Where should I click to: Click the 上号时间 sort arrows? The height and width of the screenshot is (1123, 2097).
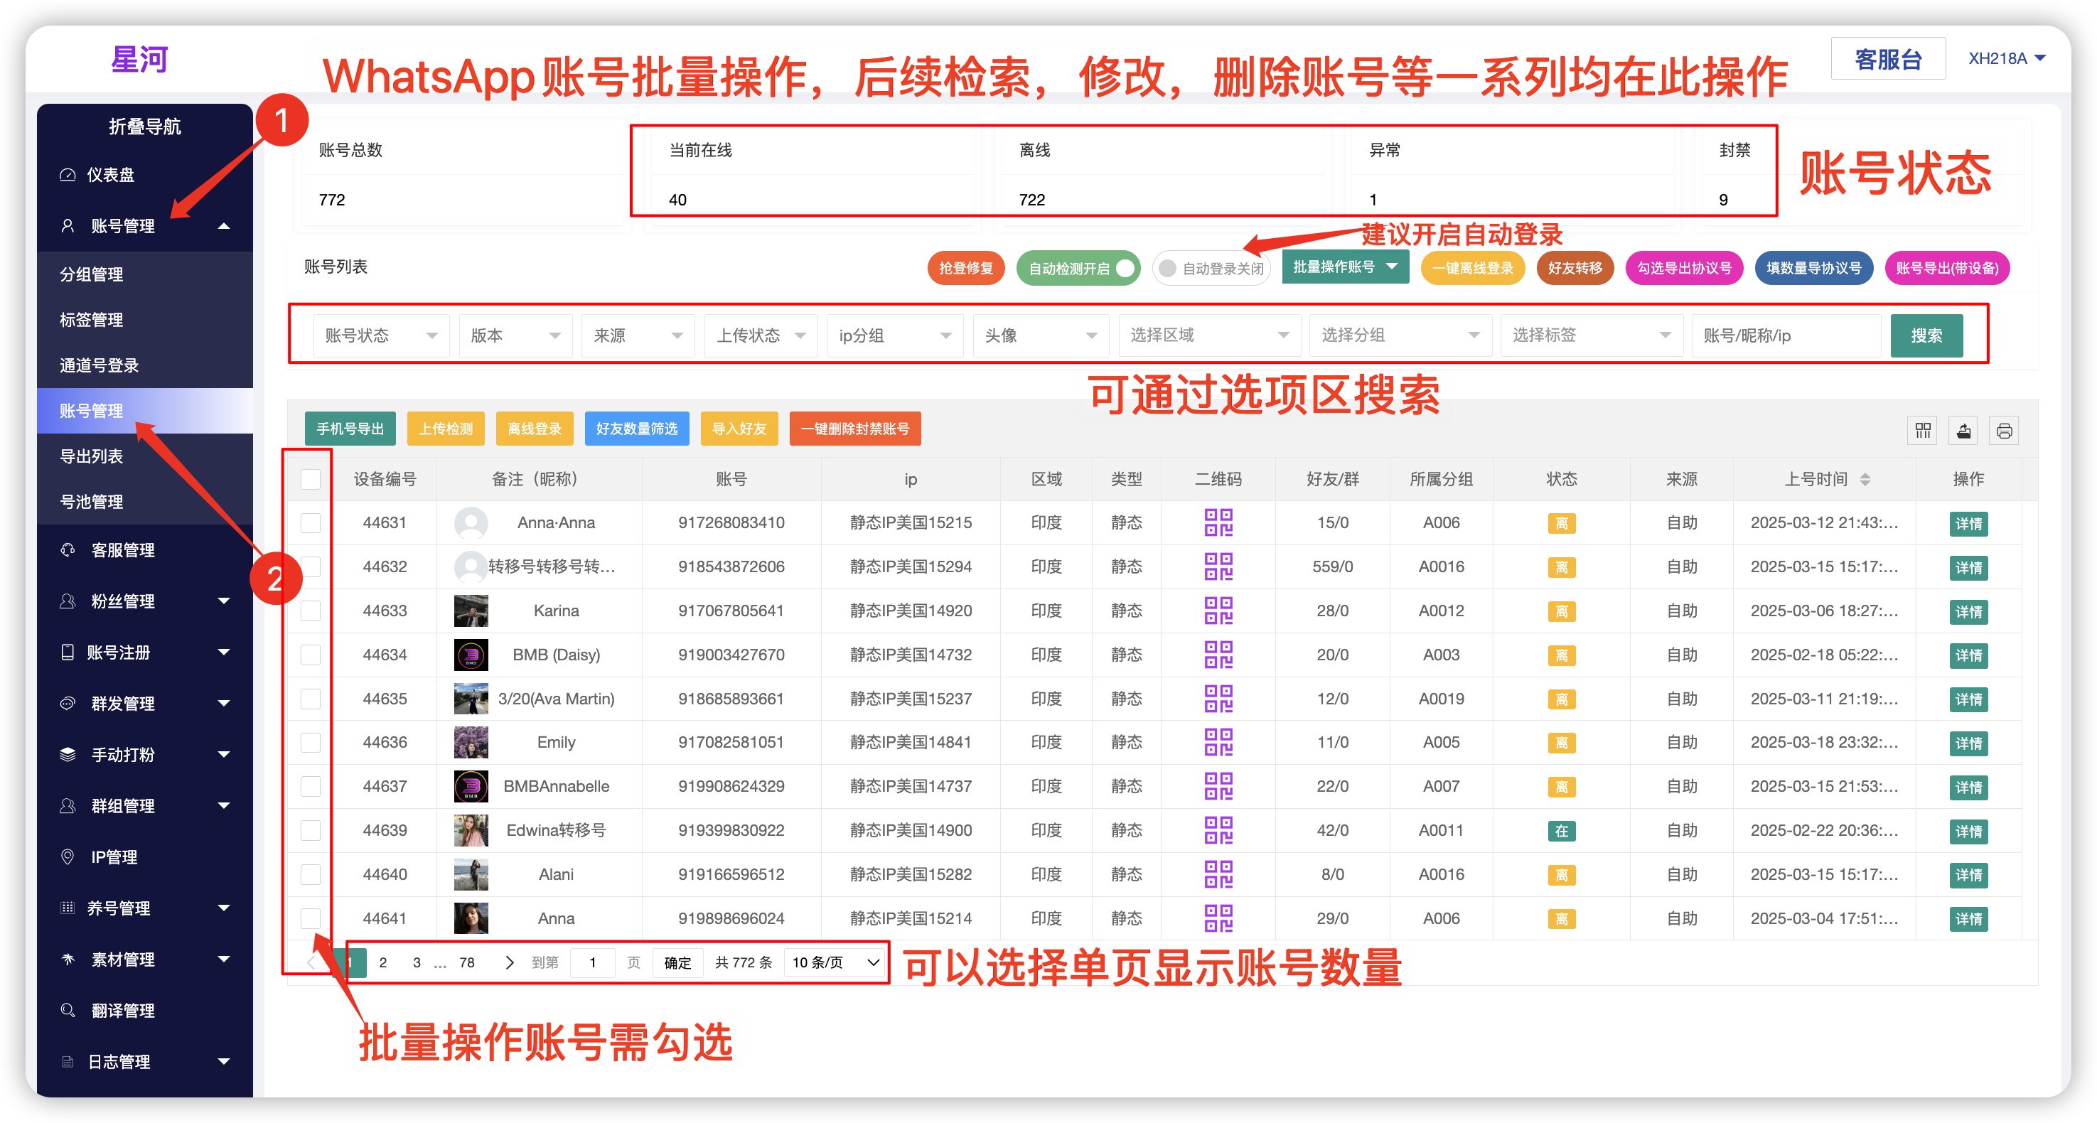point(1865,479)
